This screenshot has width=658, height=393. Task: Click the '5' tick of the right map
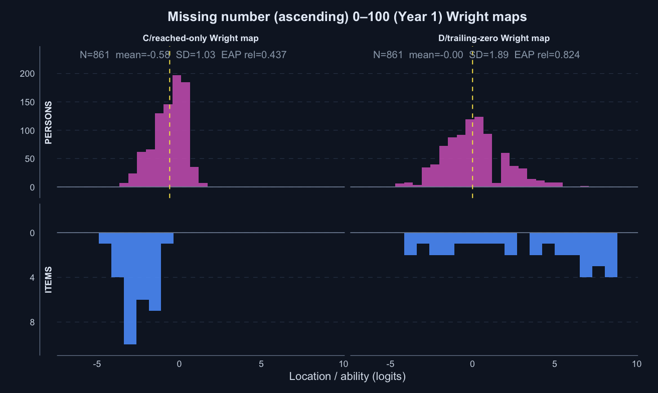[554, 364]
